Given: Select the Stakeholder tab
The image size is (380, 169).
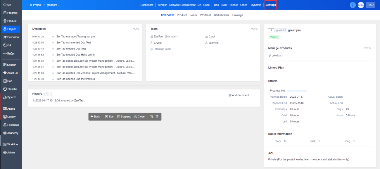Looking at the screenshot, I should coord(221,15).
